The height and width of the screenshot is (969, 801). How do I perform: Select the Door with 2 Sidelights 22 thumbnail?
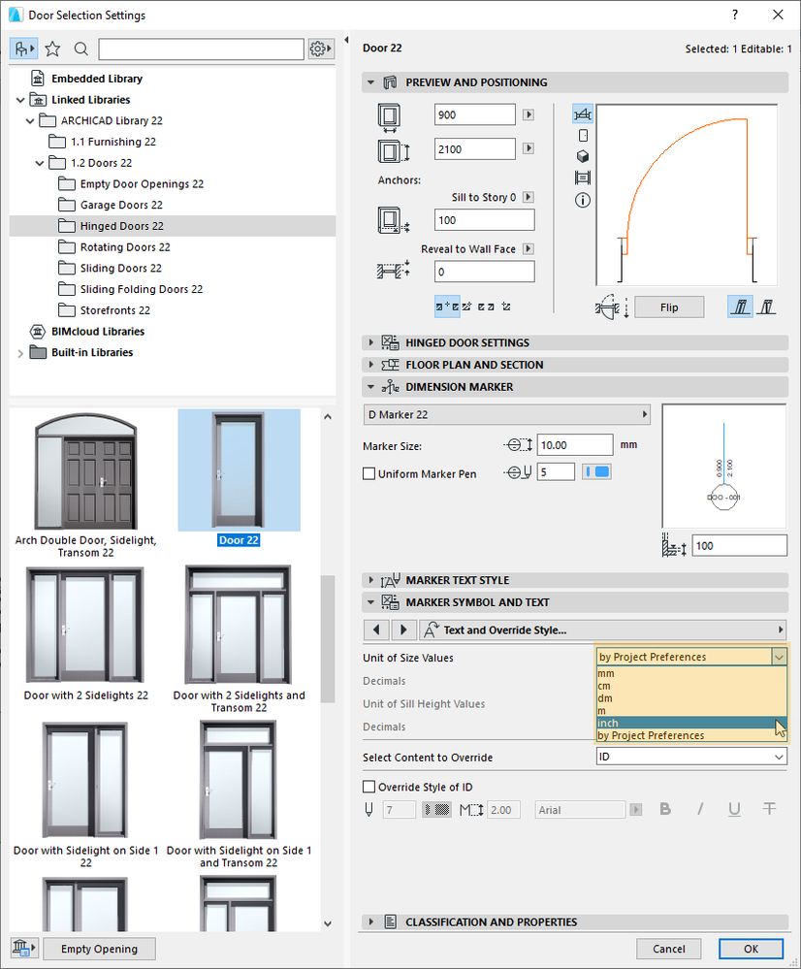point(85,624)
